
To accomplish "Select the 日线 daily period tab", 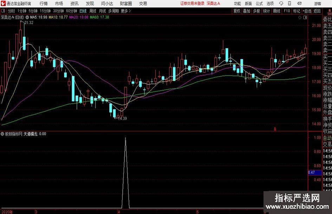I will 83,11.
